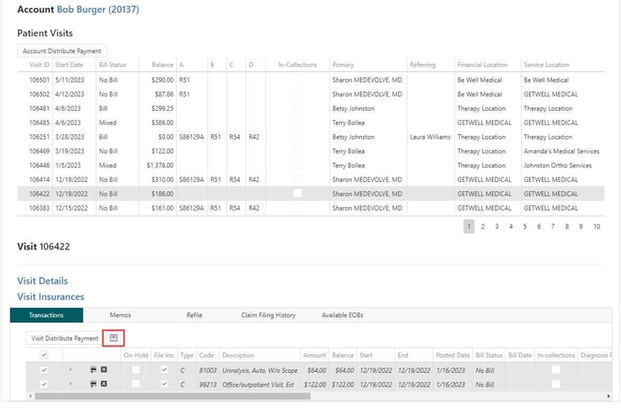
Task: Click the Visit Distribute Payment button
Action: pyautogui.click(x=65, y=339)
